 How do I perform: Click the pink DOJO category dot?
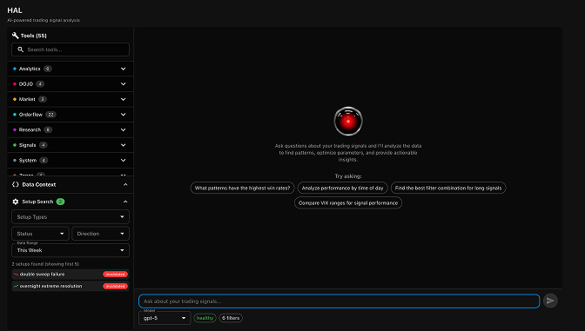tap(15, 84)
